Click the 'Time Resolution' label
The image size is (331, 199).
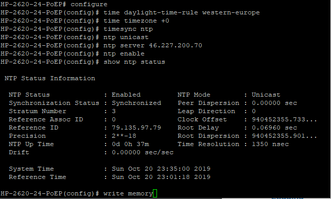tap(208, 144)
